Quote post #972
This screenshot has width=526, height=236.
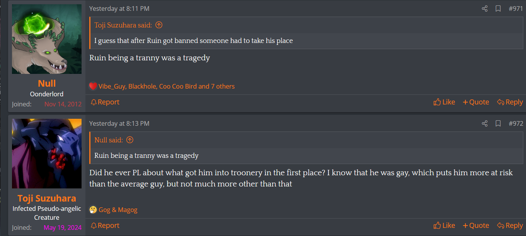[x=476, y=226]
